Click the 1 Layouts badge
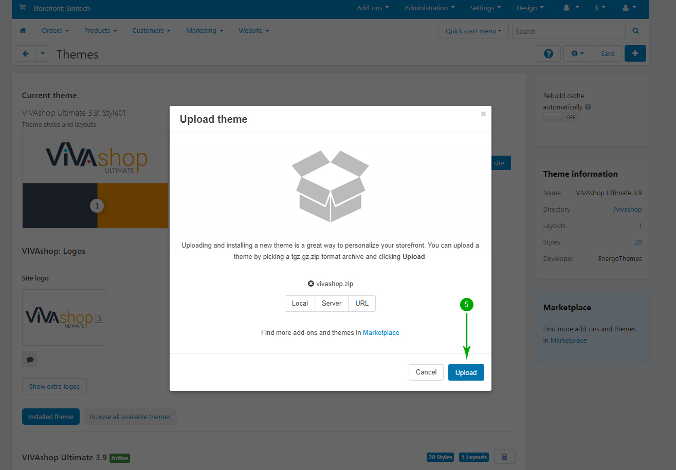Screen dimensions: 676x470 [x=474, y=457]
